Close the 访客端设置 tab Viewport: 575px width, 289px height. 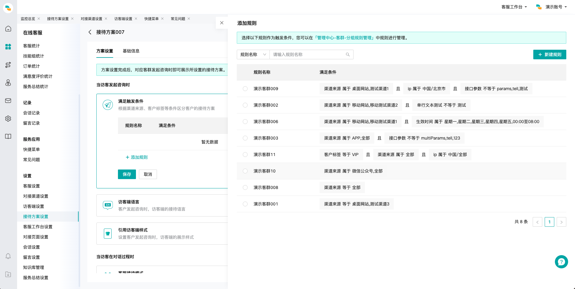point(136,19)
